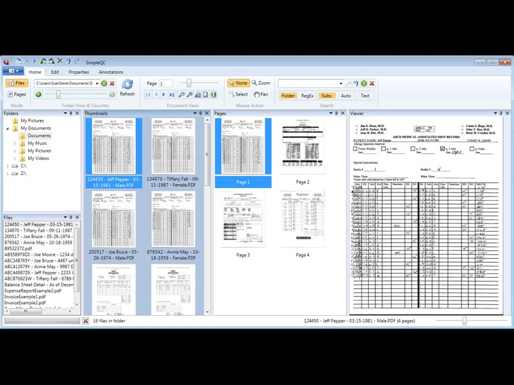Add current folder to favorites with the green icon
Image resolution: width=514 pixels, height=385 pixels.
coord(104,83)
